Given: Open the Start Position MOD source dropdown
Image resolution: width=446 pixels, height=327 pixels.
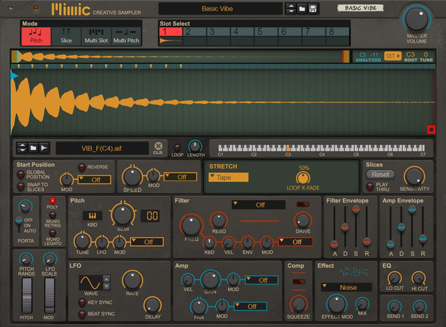Looking at the screenshot, I should coord(95,180).
